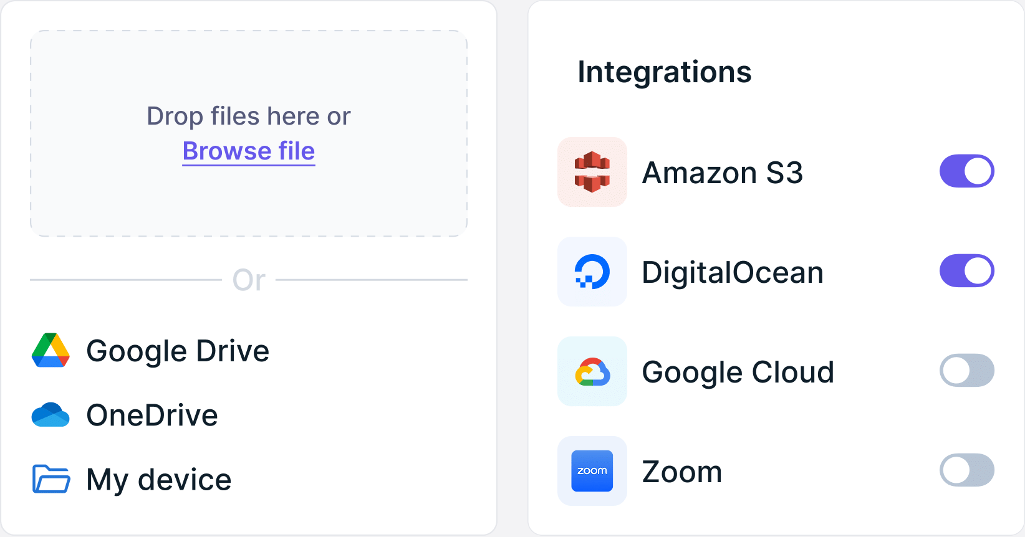Click the Google Drive icon
1025x537 pixels.
point(50,350)
